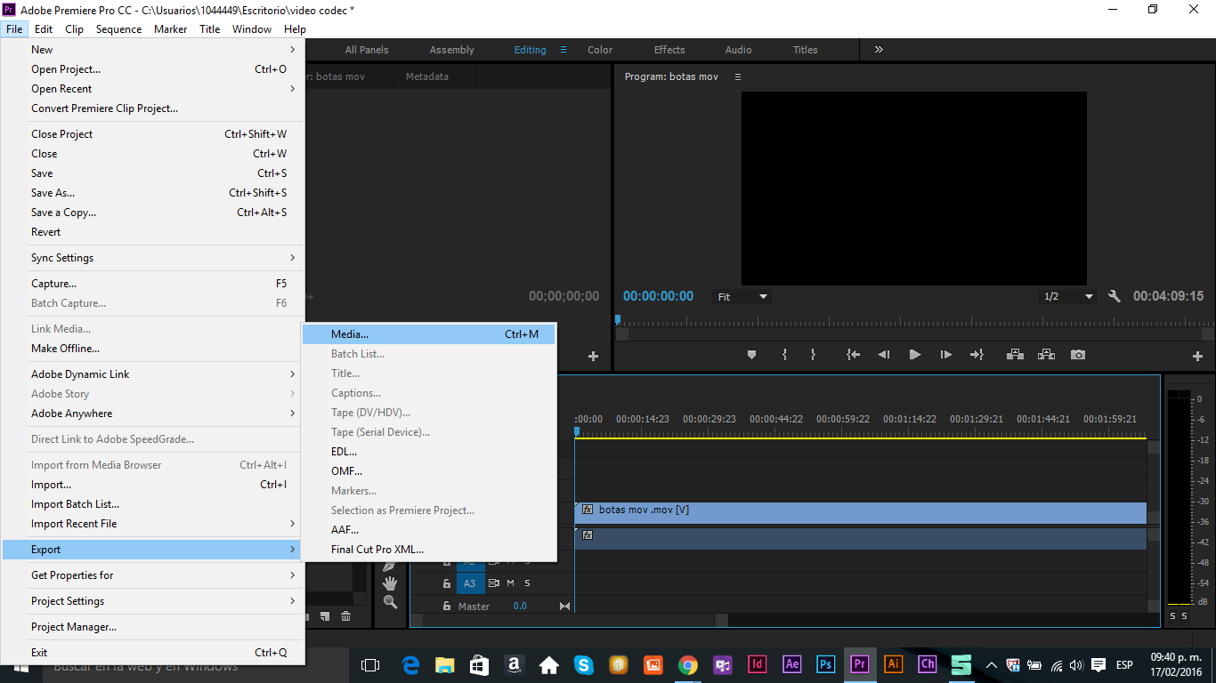Toggle sync lock on track A3
The width and height of the screenshot is (1216, 683).
[x=493, y=583]
